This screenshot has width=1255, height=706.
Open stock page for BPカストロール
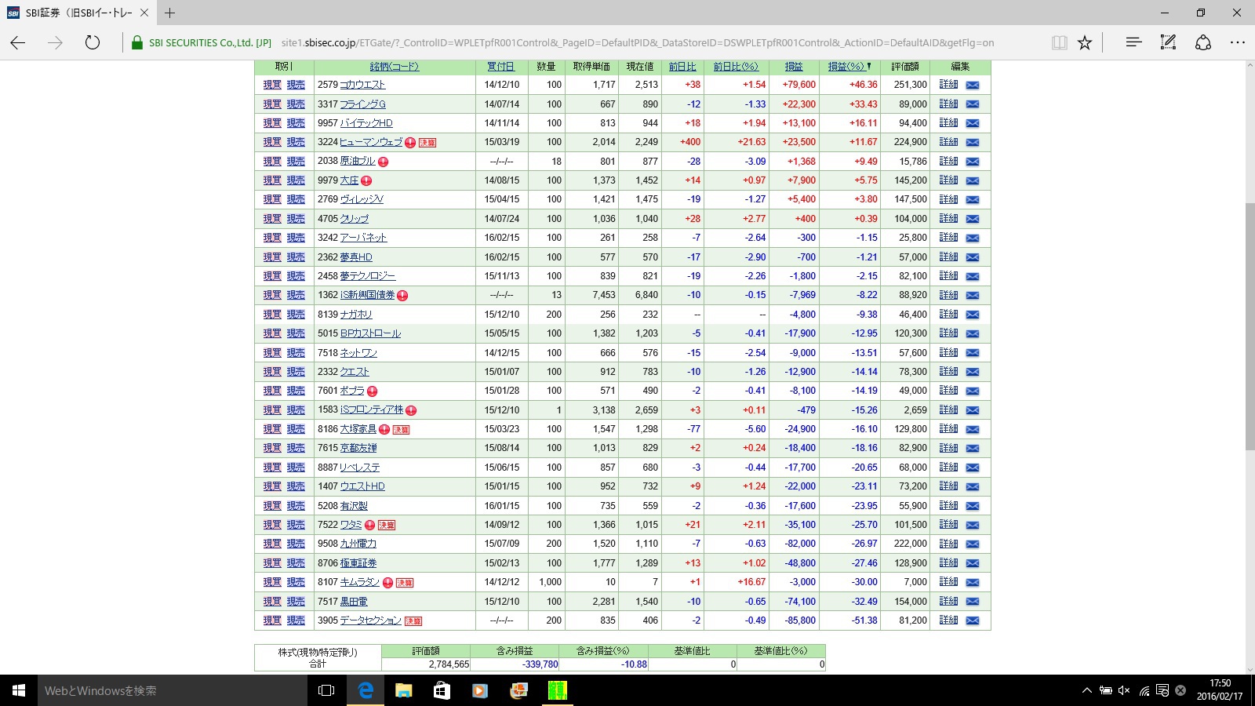click(370, 334)
